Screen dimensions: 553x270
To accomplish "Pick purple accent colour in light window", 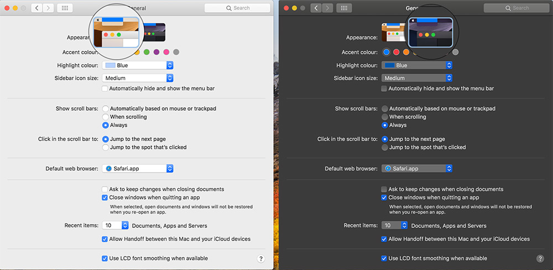I will 156,52.
